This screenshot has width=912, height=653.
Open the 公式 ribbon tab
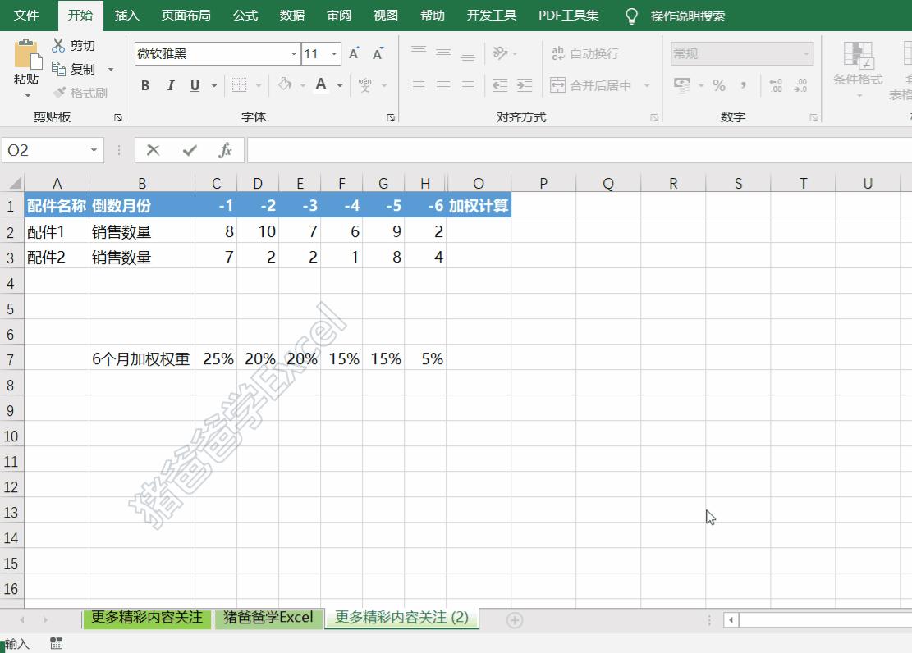pyautogui.click(x=245, y=15)
